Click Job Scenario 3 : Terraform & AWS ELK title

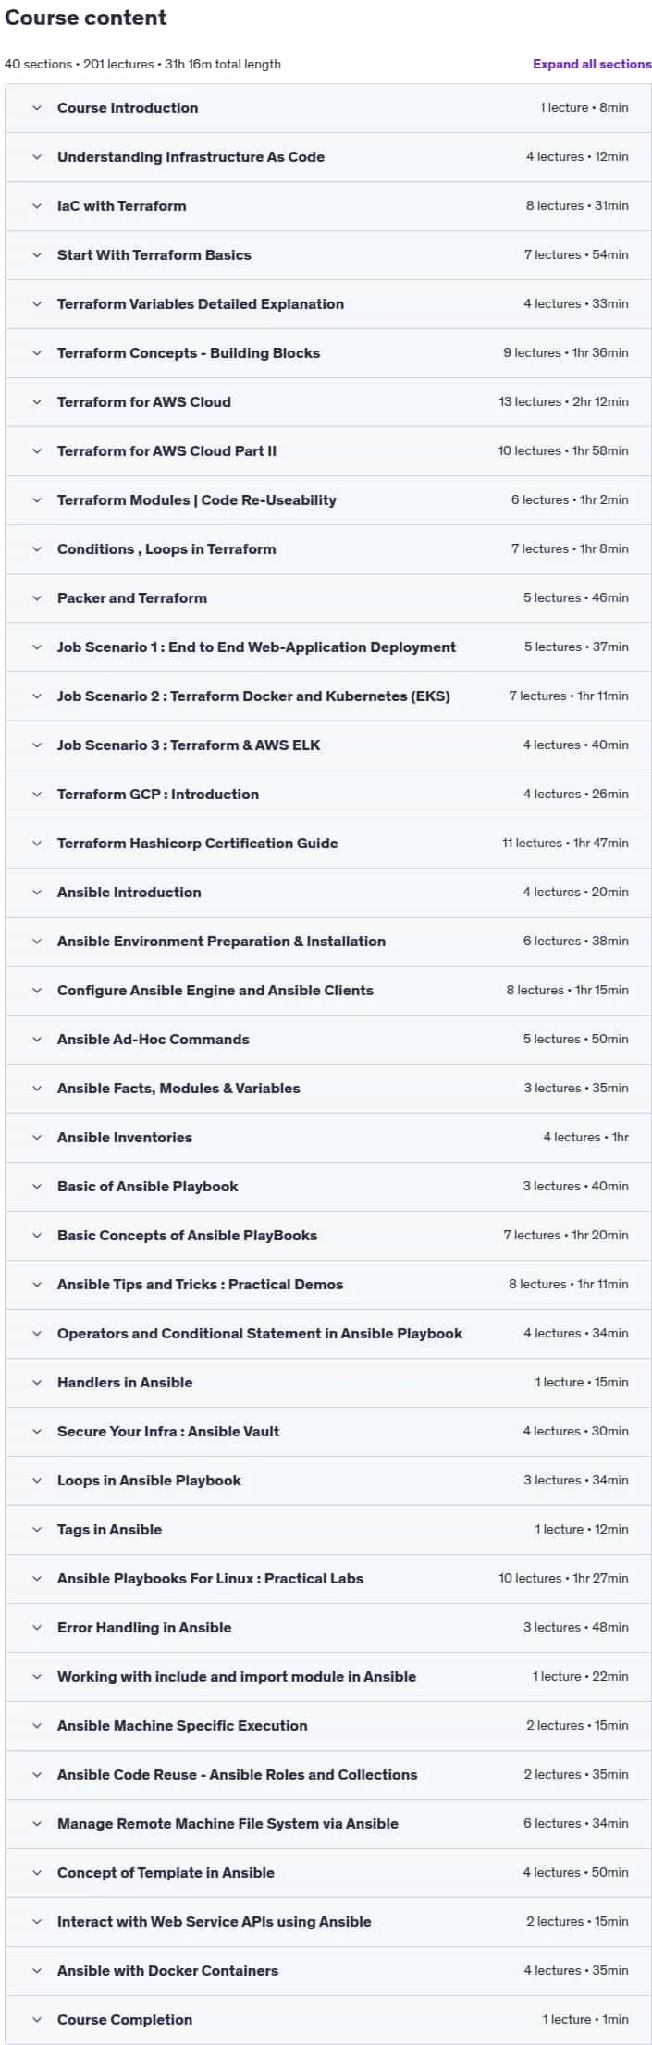click(189, 745)
